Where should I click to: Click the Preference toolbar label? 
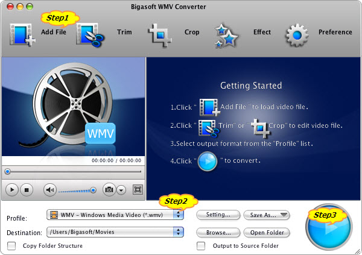coord(335,32)
